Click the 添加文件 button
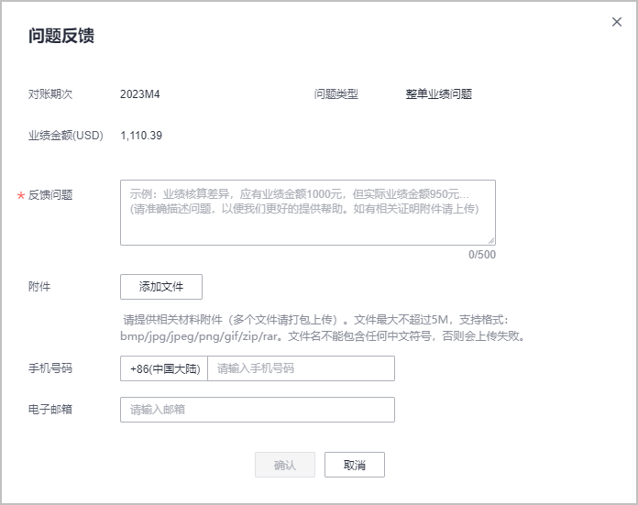This screenshot has height=505, width=638. pos(161,287)
